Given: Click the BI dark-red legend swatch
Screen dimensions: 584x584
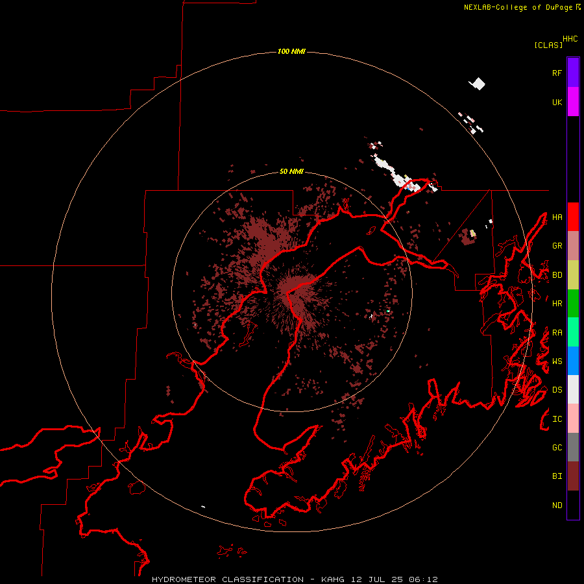Looking at the screenshot, I should 573,476.
